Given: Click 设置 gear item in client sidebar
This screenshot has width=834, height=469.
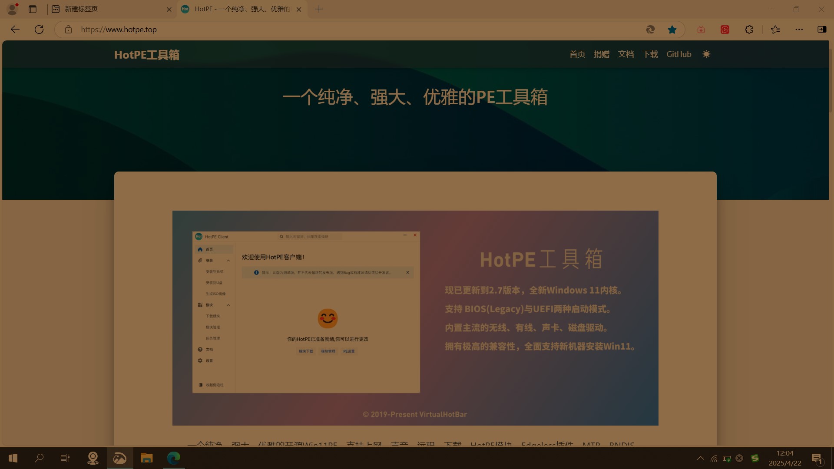Looking at the screenshot, I should pos(205,361).
